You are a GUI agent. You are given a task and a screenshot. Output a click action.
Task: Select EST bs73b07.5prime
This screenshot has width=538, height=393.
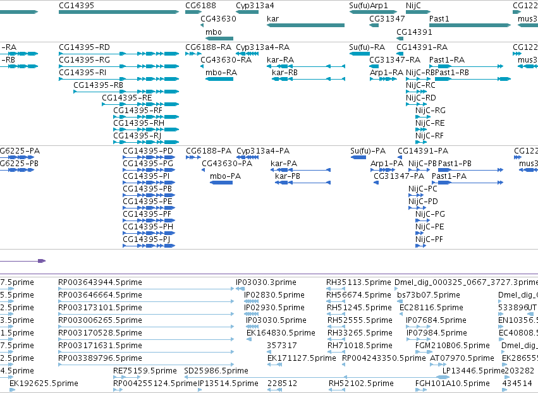pyautogui.click(x=429, y=295)
